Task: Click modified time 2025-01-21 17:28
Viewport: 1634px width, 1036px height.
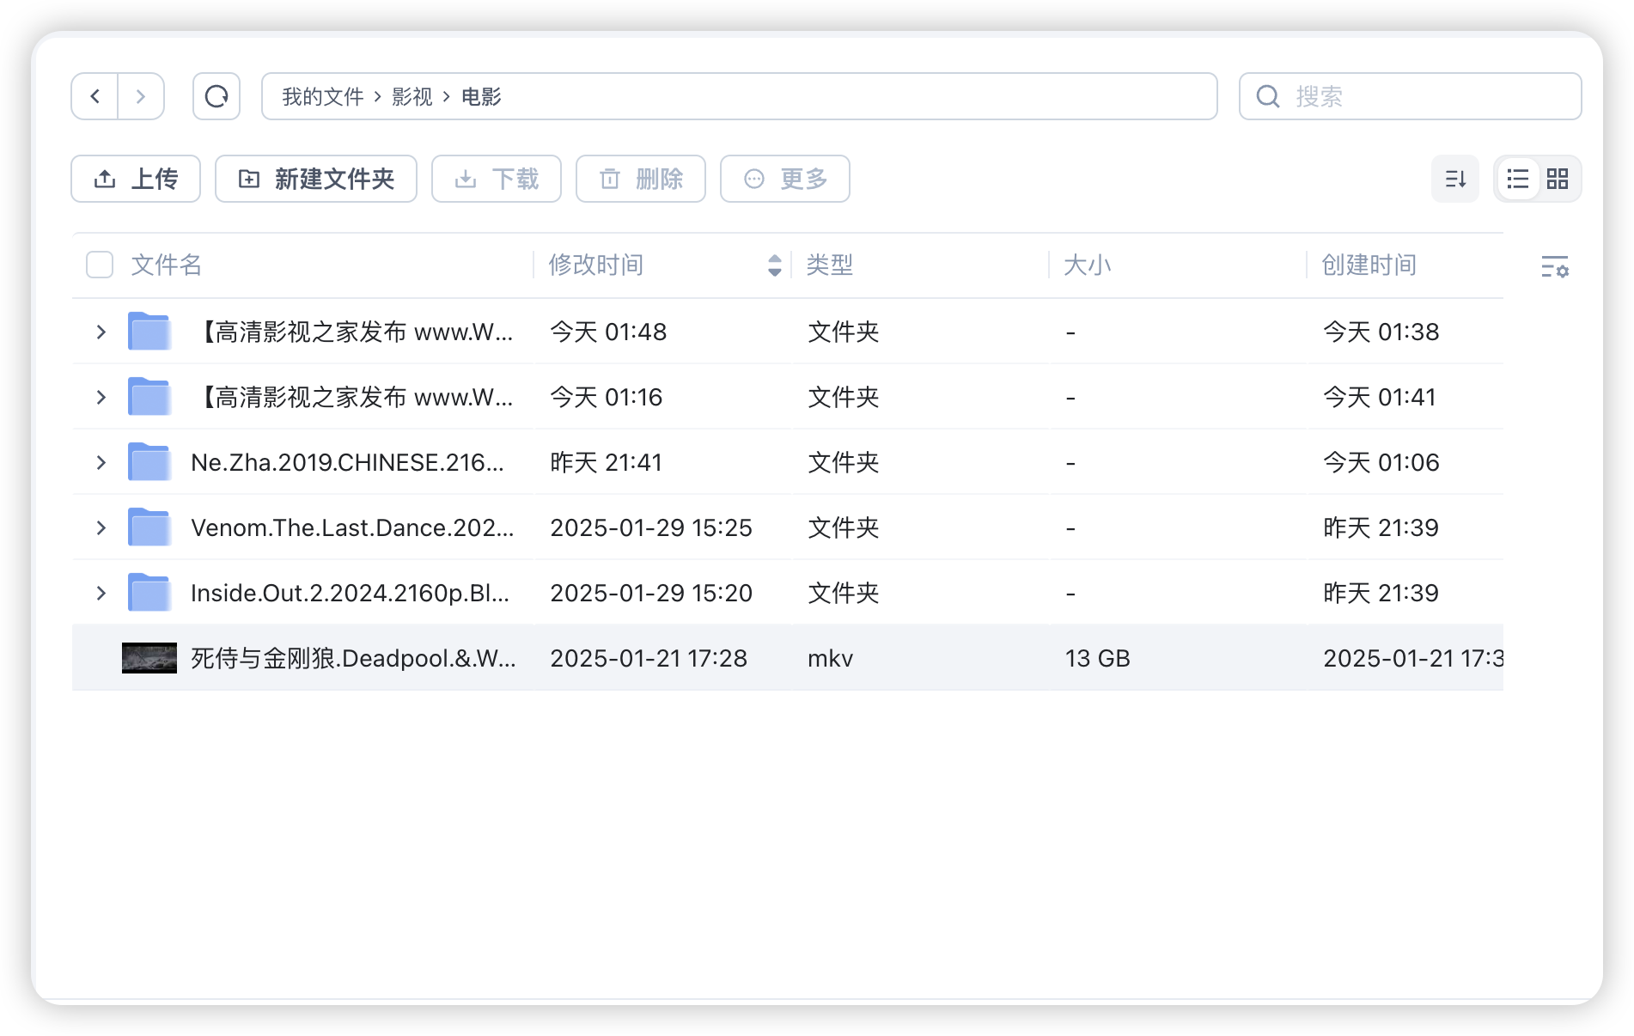Action: tap(649, 658)
